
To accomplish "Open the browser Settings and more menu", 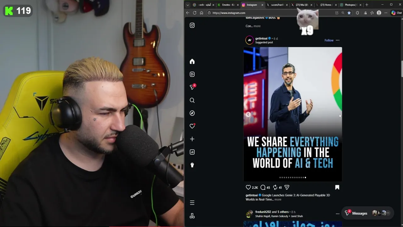I will coord(386,13).
